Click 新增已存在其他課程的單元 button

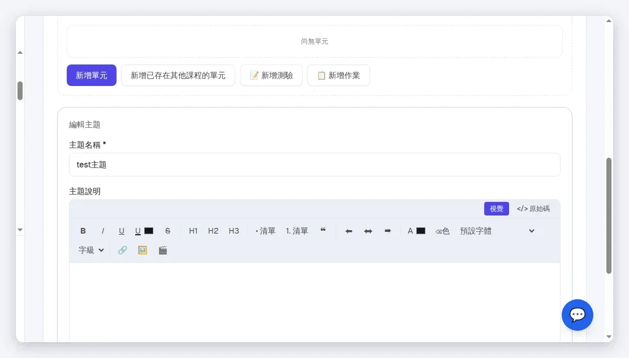point(178,75)
